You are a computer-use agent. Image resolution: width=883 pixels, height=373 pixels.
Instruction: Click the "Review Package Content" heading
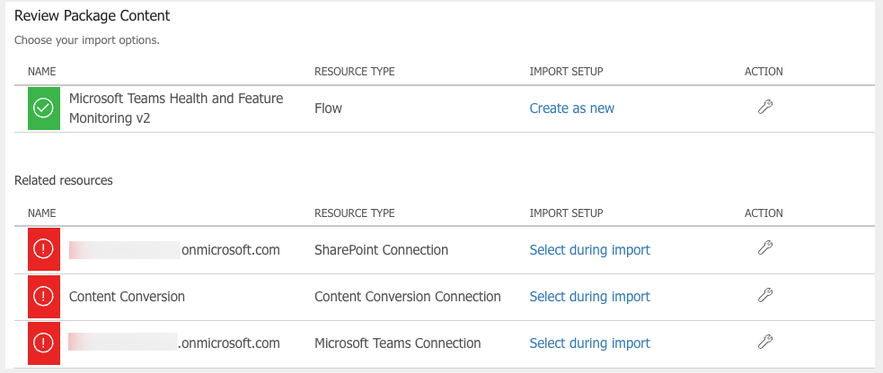point(93,16)
